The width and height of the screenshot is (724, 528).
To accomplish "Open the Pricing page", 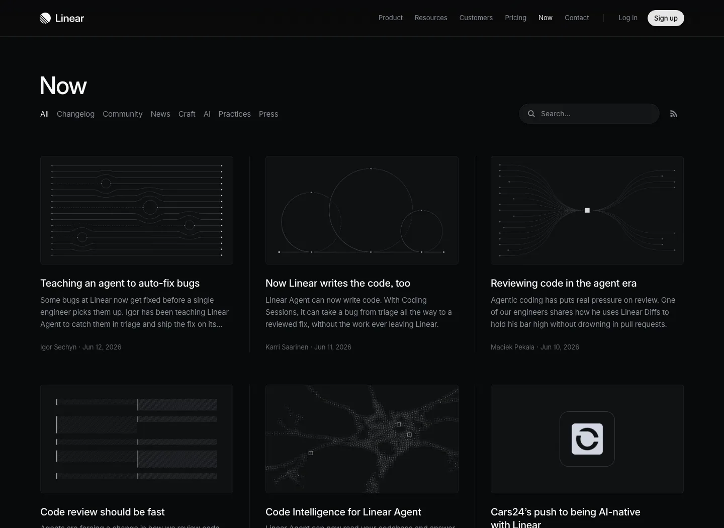I will (x=516, y=18).
